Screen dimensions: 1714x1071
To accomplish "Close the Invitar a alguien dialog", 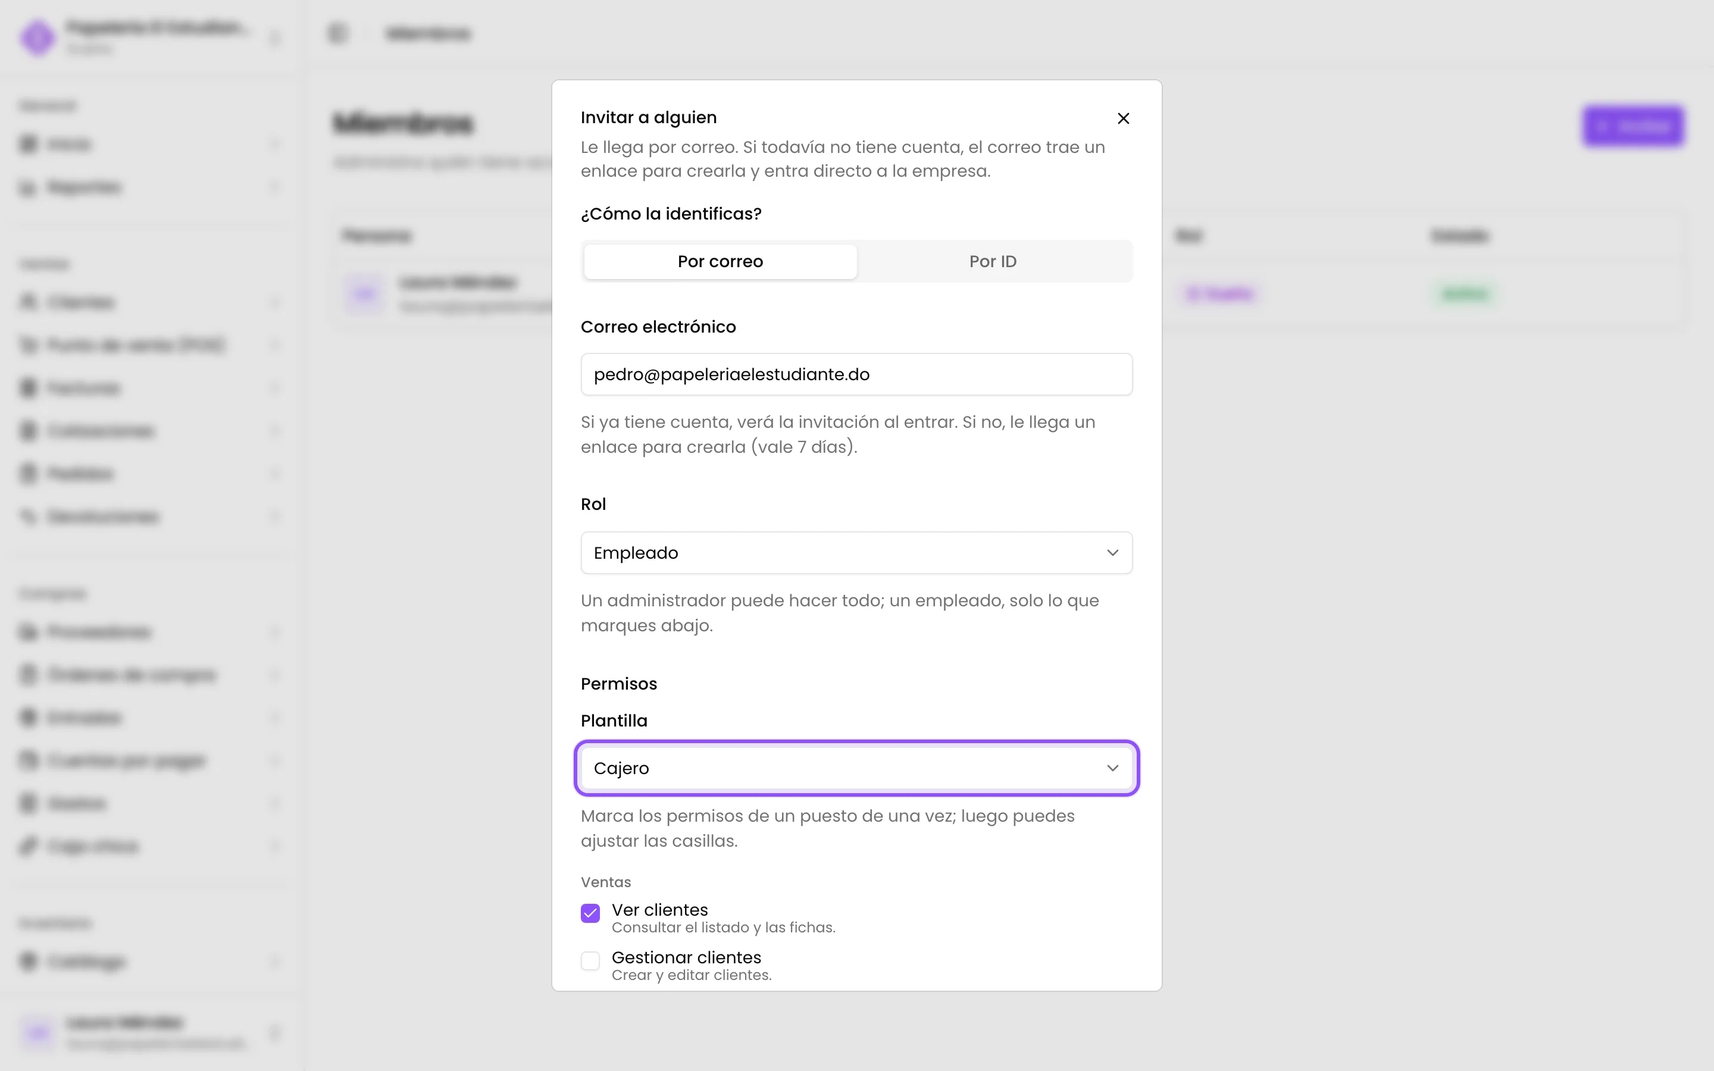I will click(x=1122, y=118).
